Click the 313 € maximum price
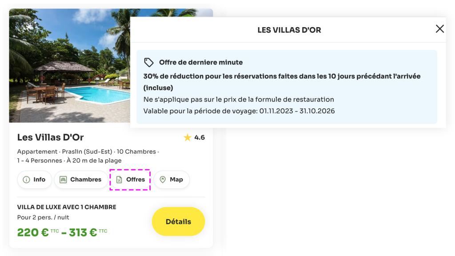Viewport: 455px width, 256px height. (x=83, y=232)
